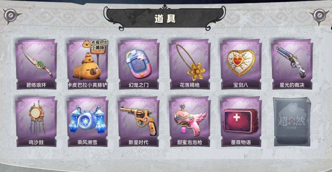Pick the 新星时代 golden revolver
Screen dimensions: 332x172
point(139,122)
